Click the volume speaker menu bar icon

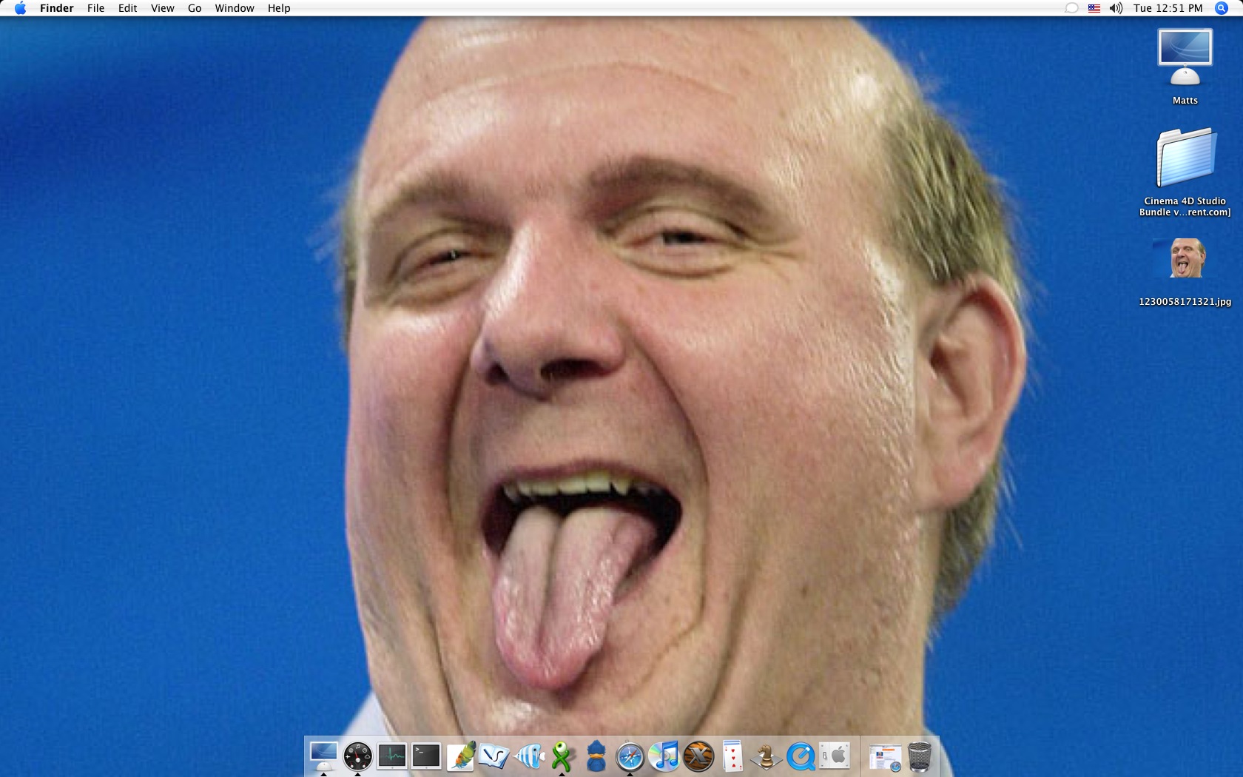tap(1116, 8)
